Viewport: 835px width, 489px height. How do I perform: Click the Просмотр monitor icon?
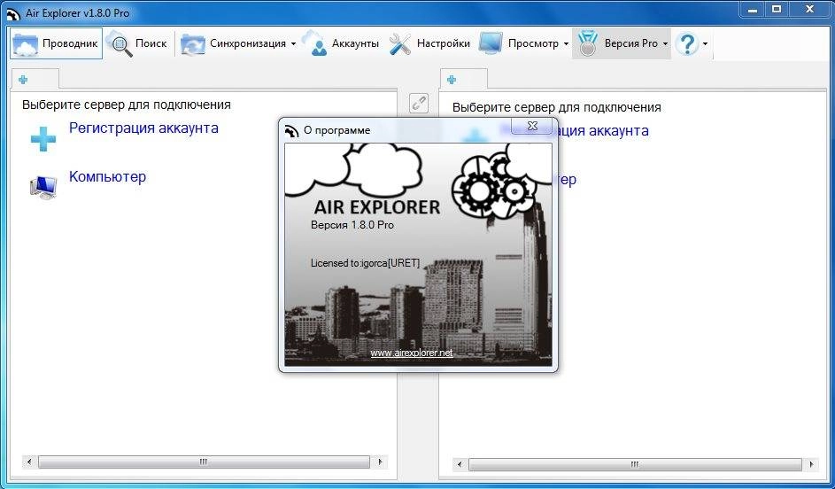click(491, 43)
